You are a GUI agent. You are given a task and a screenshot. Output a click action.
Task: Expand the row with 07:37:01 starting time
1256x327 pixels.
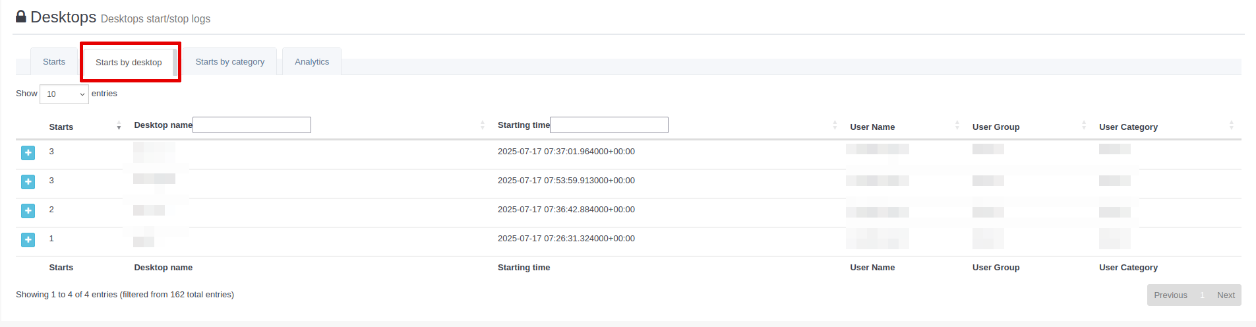[x=28, y=153]
